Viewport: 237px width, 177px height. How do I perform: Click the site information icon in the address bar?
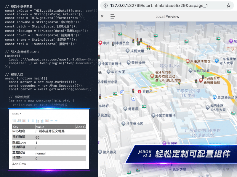pos(105,6)
